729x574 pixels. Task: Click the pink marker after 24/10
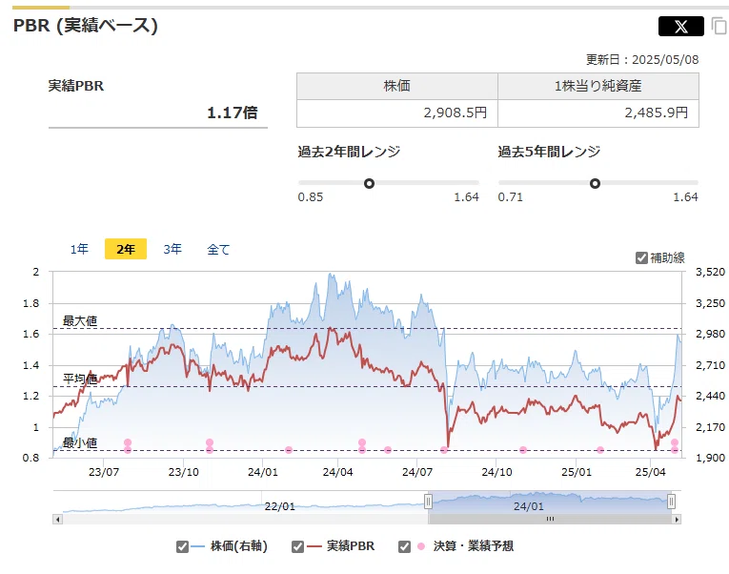[x=523, y=450]
